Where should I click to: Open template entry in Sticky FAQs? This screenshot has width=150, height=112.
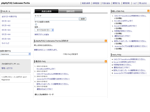[x=130, y=70]
